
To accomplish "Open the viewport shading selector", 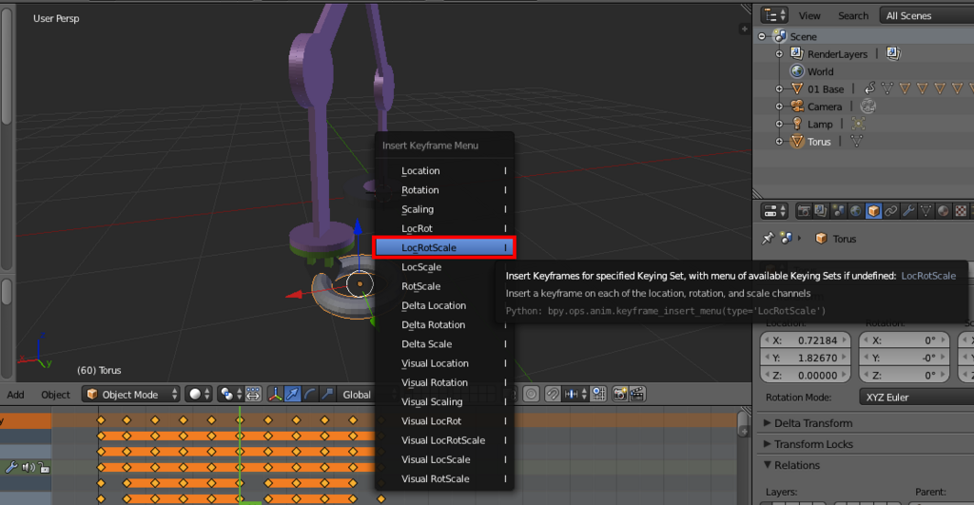I will (198, 394).
